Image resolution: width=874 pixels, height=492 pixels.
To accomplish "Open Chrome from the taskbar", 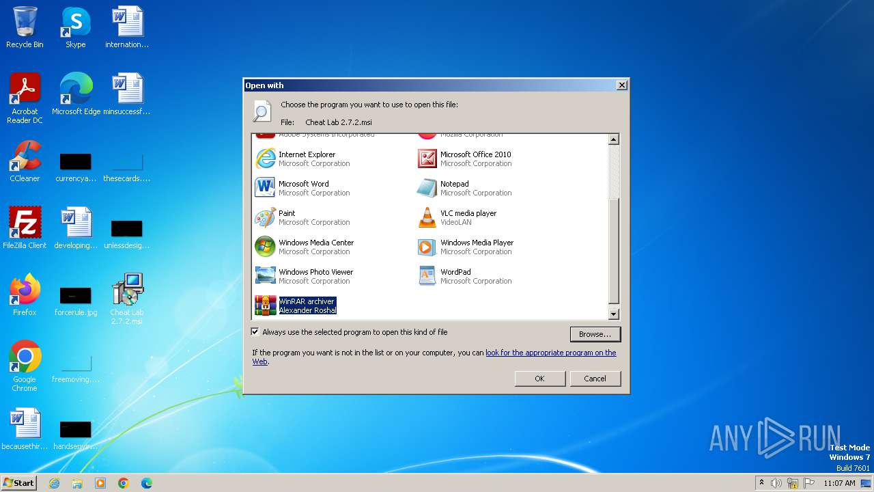I will pyautogui.click(x=124, y=483).
